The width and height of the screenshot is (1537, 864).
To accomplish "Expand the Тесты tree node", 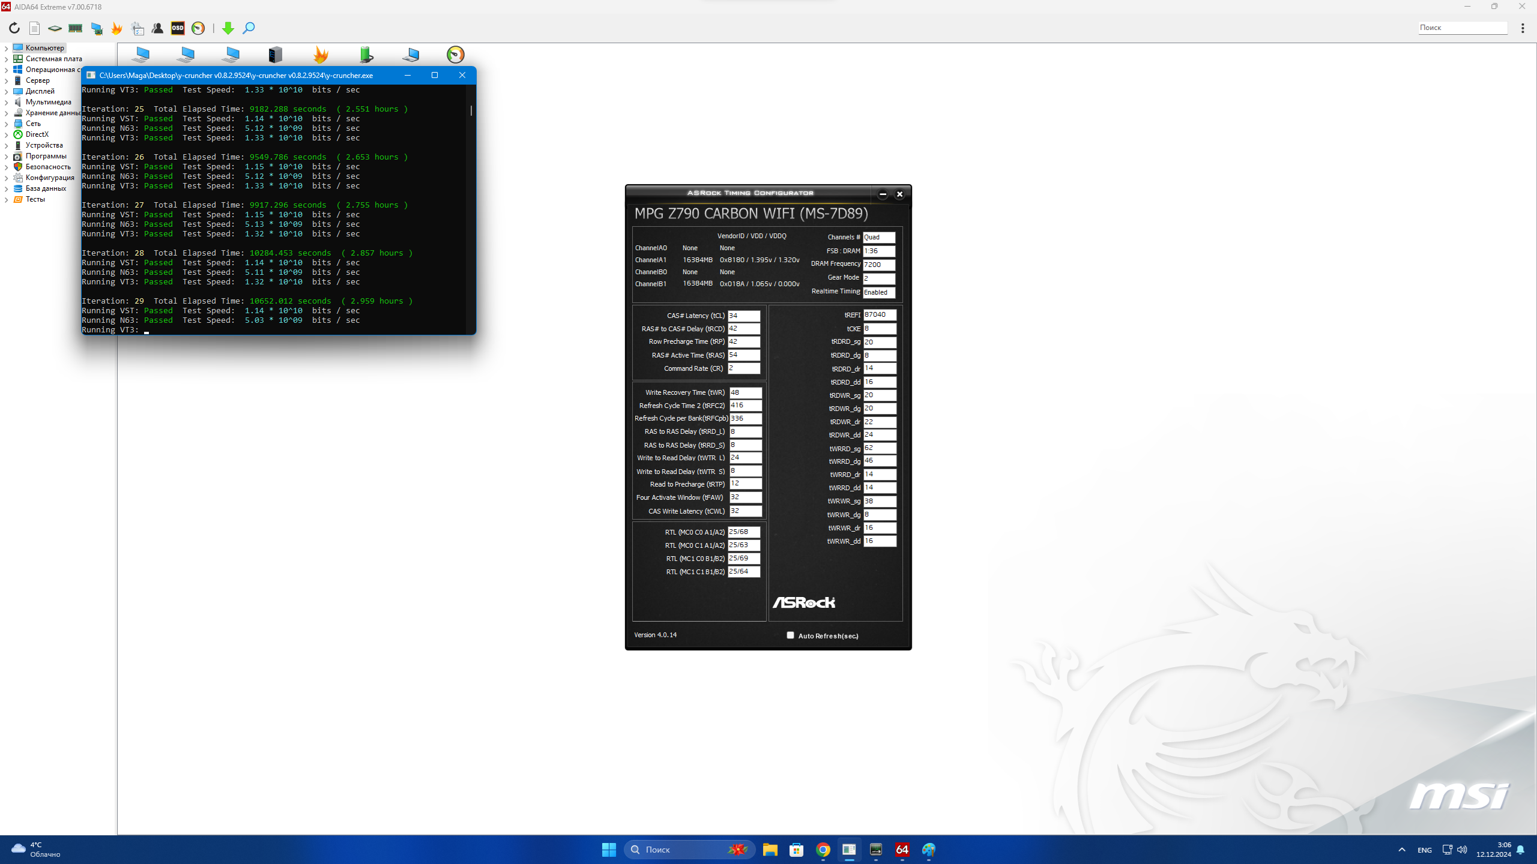I will coord(6,199).
